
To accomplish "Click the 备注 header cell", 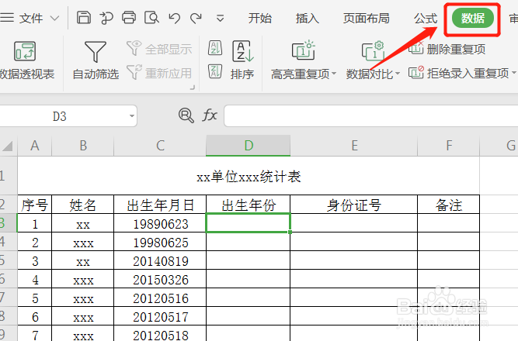I will tap(449, 205).
